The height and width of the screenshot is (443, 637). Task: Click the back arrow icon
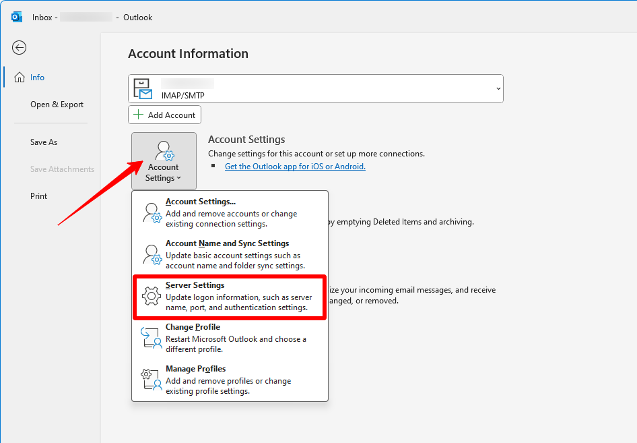pyautogui.click(x=20, y=47)
